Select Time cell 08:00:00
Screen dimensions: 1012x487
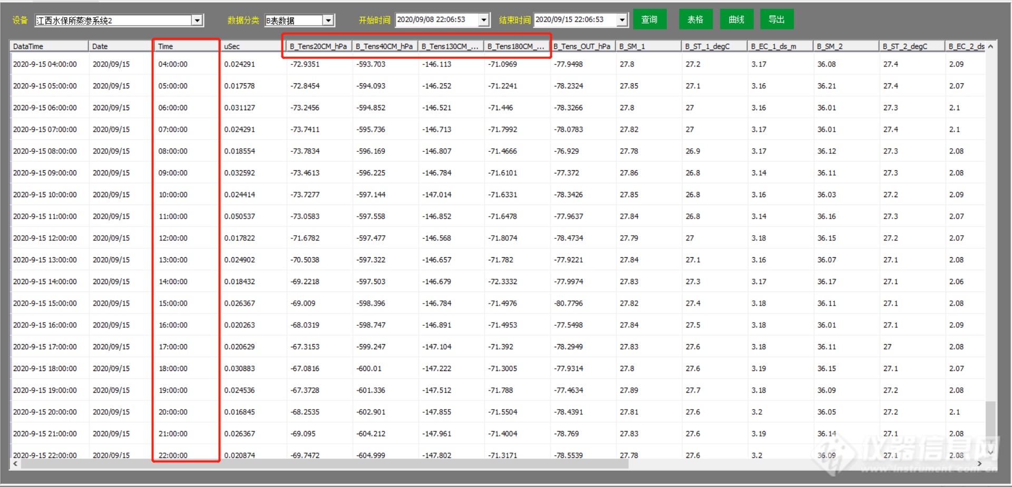click(x=173, y=151)
